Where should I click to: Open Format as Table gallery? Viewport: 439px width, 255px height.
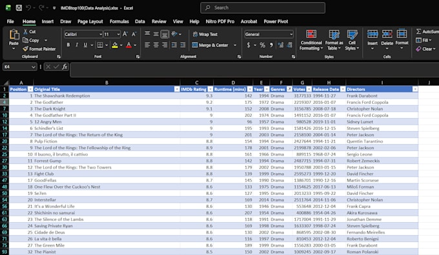(334, 40)
